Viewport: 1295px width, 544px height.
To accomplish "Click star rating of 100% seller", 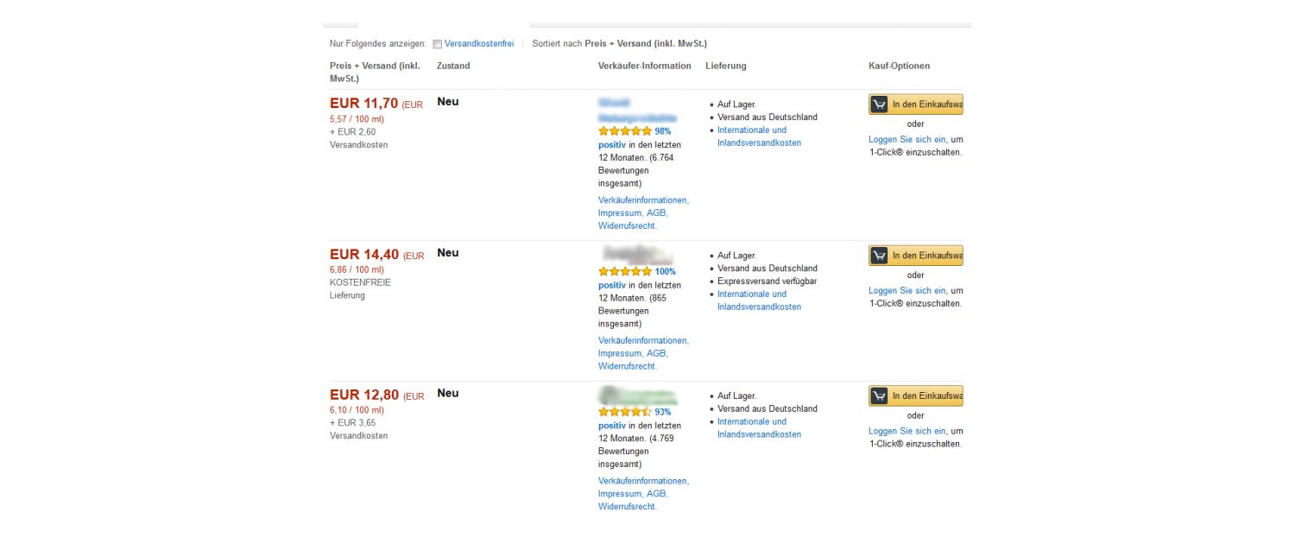I will (625, 271).
